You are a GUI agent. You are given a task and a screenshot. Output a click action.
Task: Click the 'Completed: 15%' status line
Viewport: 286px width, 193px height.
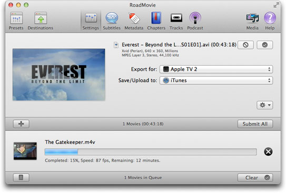pos(103,160)
